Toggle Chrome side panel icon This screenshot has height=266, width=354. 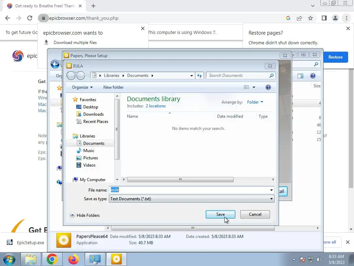point(324,18)
